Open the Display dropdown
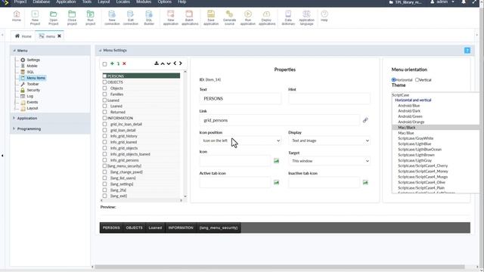Screen dimensions: 484x272 [330, 141]
